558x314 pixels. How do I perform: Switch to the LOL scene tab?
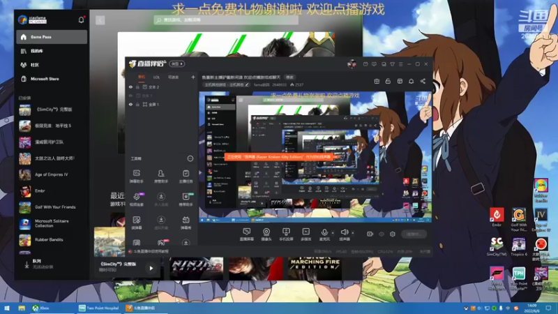click(156, 77)
